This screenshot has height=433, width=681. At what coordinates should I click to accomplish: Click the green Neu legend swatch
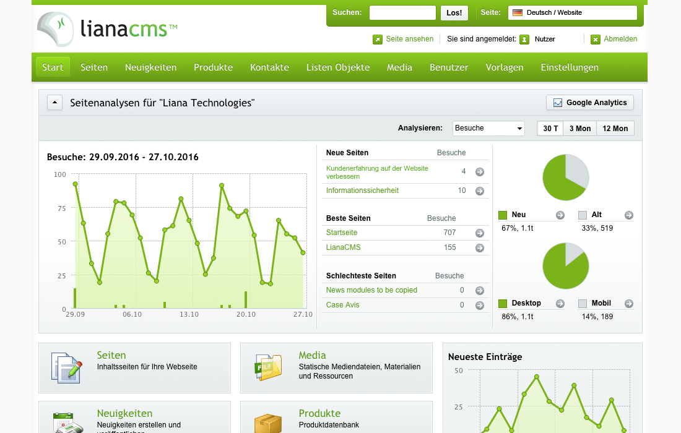tap(503, 215)
